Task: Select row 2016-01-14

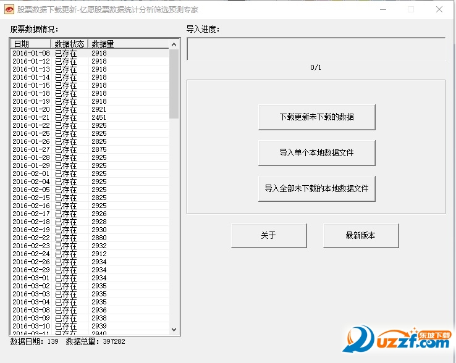Action: click(90, 77)
